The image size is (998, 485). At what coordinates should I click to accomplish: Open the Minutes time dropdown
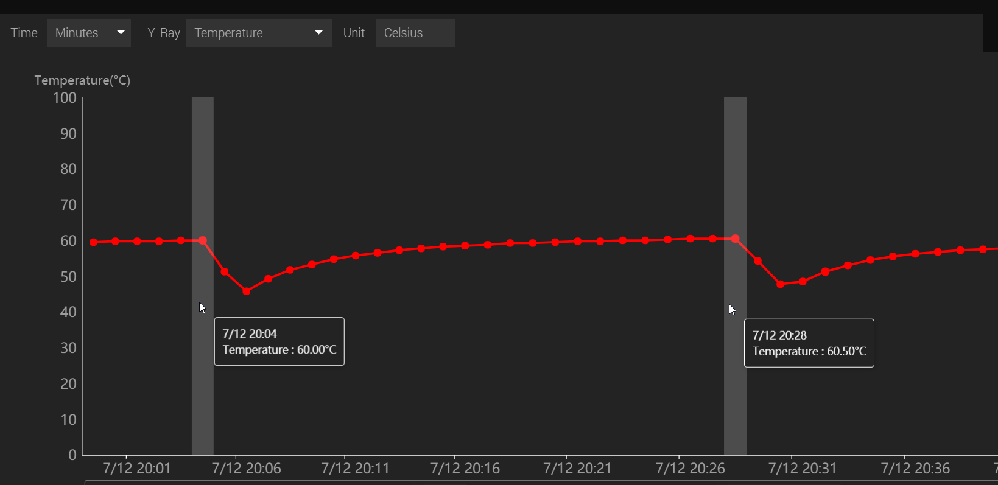[88, 33]
